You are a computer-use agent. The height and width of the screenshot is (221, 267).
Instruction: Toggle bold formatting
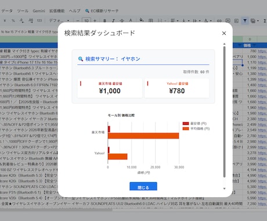(x=104, y=20)
